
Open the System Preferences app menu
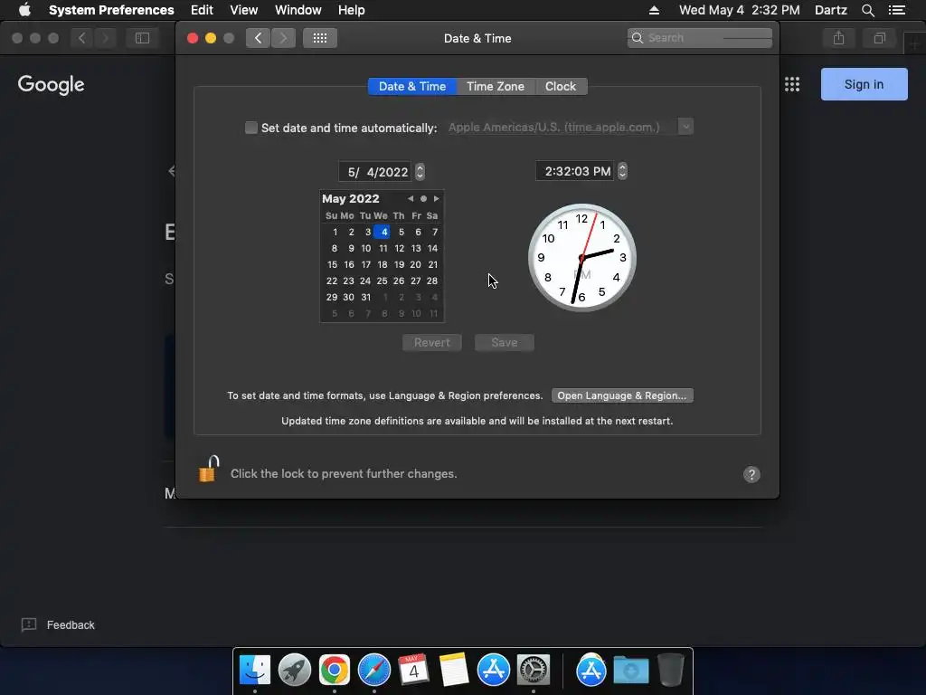[x=111, y=10]
